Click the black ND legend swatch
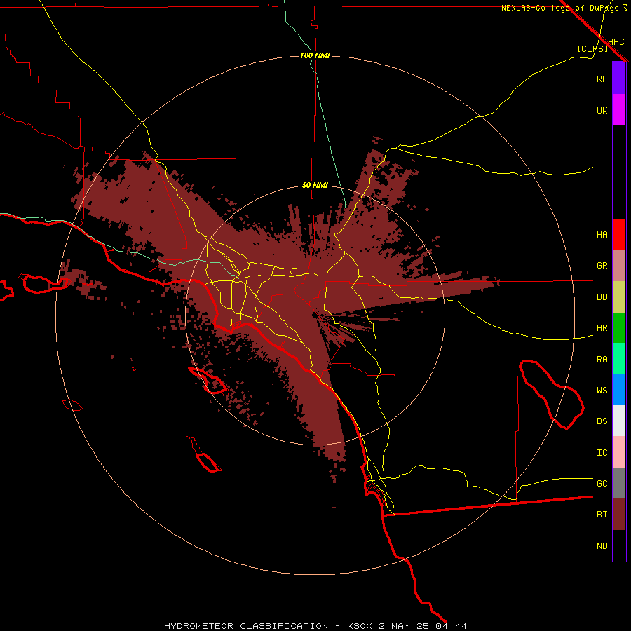Viewport: 631px width, 631px height. [619, 545]
